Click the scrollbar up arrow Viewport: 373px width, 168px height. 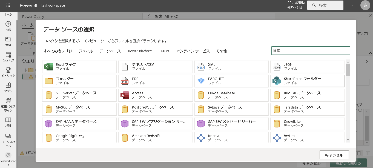(348, 62)
